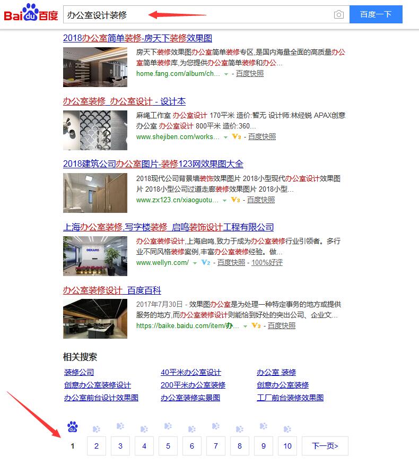
Task: Click the camera image-search icon
Action: pos(338,15)
